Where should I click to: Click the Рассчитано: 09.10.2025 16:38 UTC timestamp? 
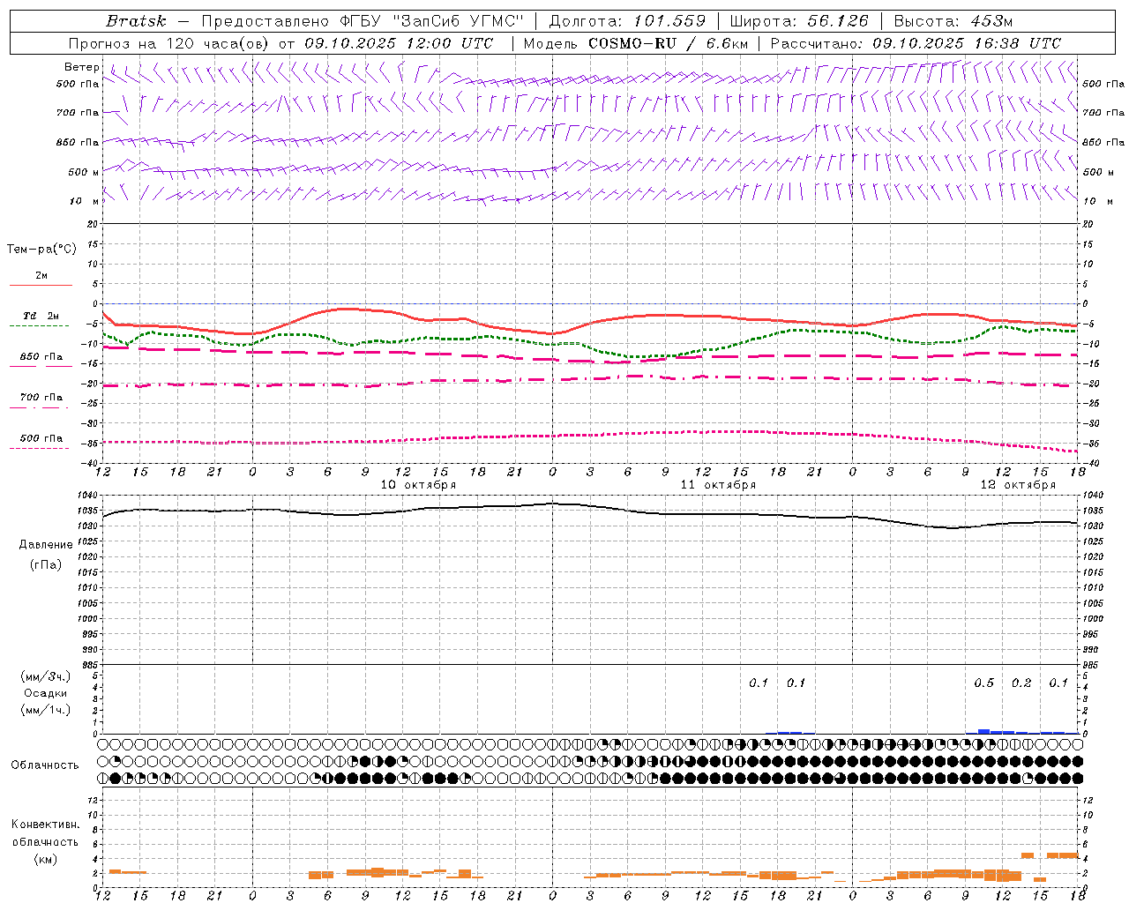coord(916,43)
